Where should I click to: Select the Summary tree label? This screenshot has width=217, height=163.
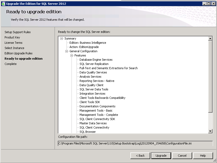click(x=70, y=39)
